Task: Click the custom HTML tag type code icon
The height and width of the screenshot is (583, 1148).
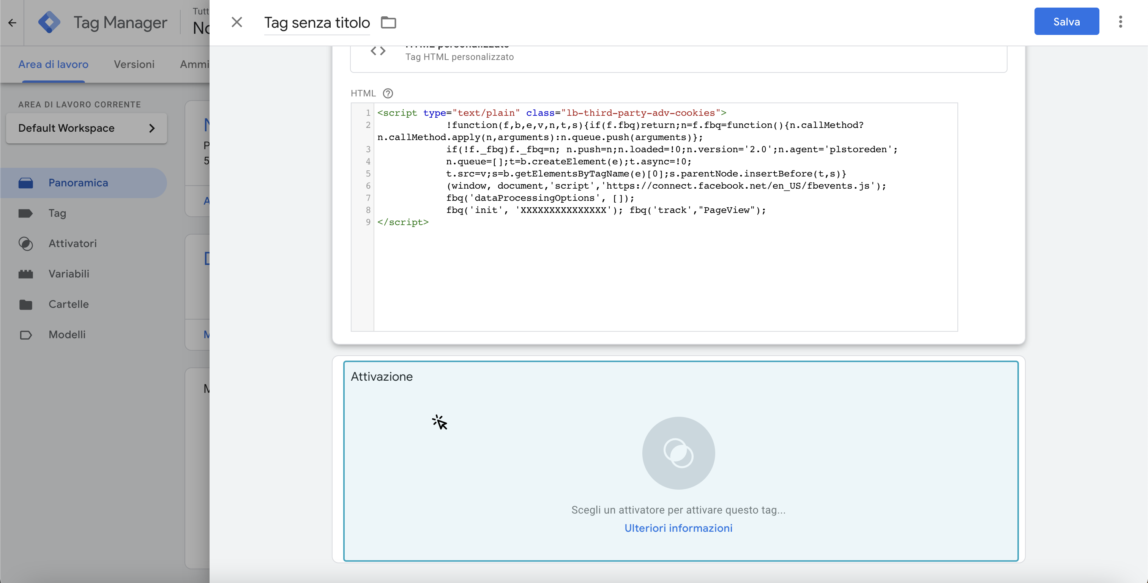Action: (x=378, y=51)
